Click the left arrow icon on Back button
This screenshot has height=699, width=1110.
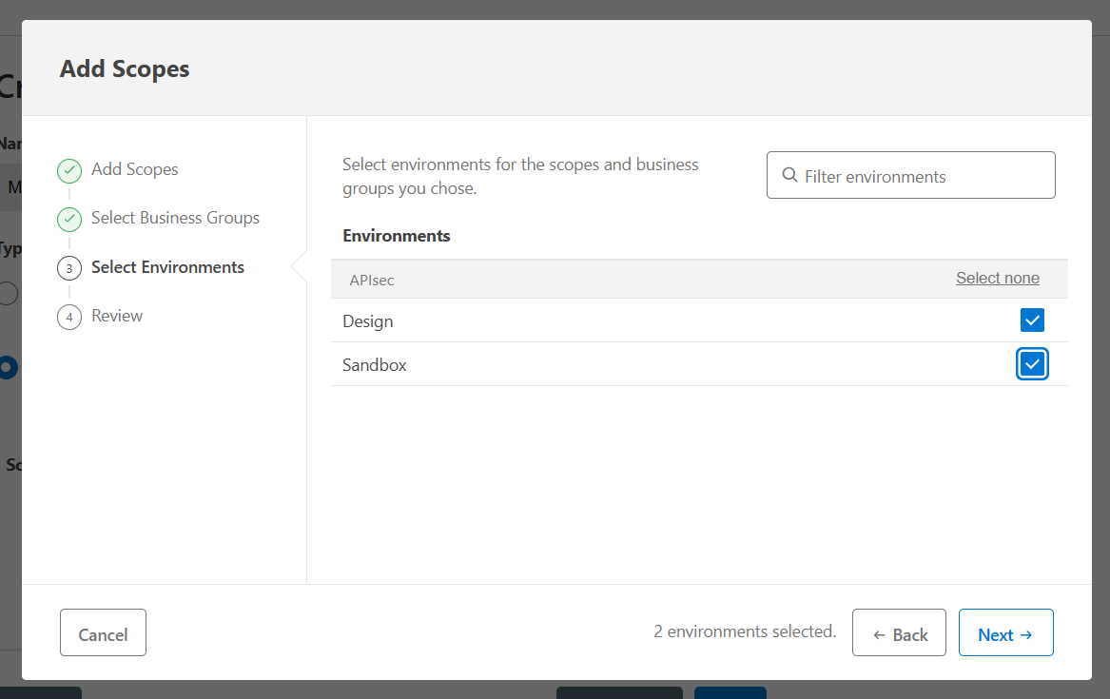point(877,632)
